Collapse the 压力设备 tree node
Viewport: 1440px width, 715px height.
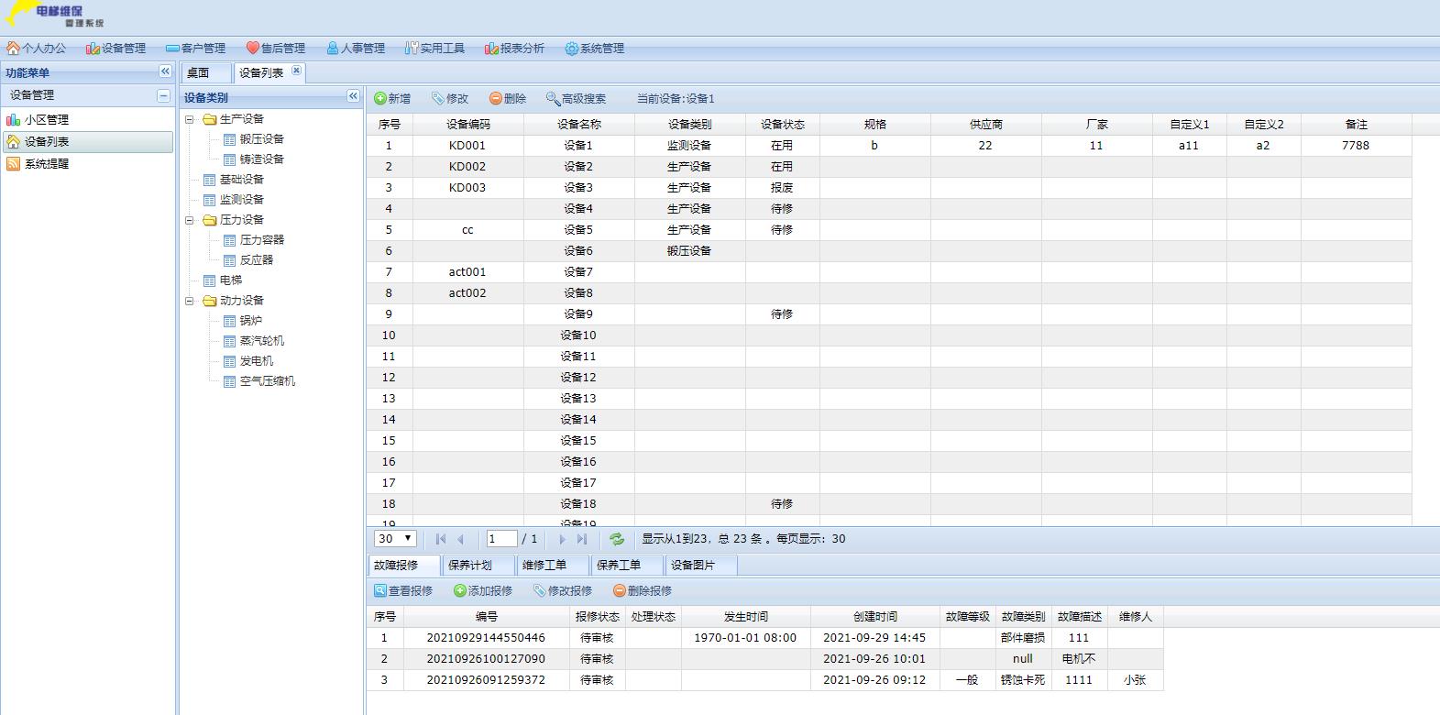click(190, 220)
